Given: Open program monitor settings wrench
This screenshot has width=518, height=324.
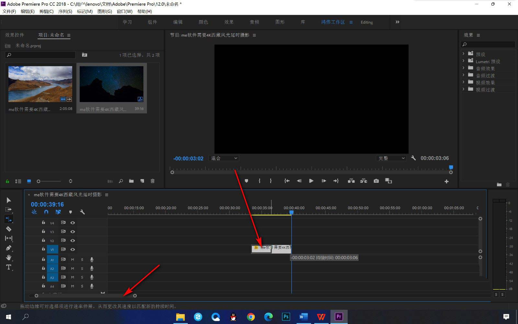Looking at the screenshot, I should 413,158.
